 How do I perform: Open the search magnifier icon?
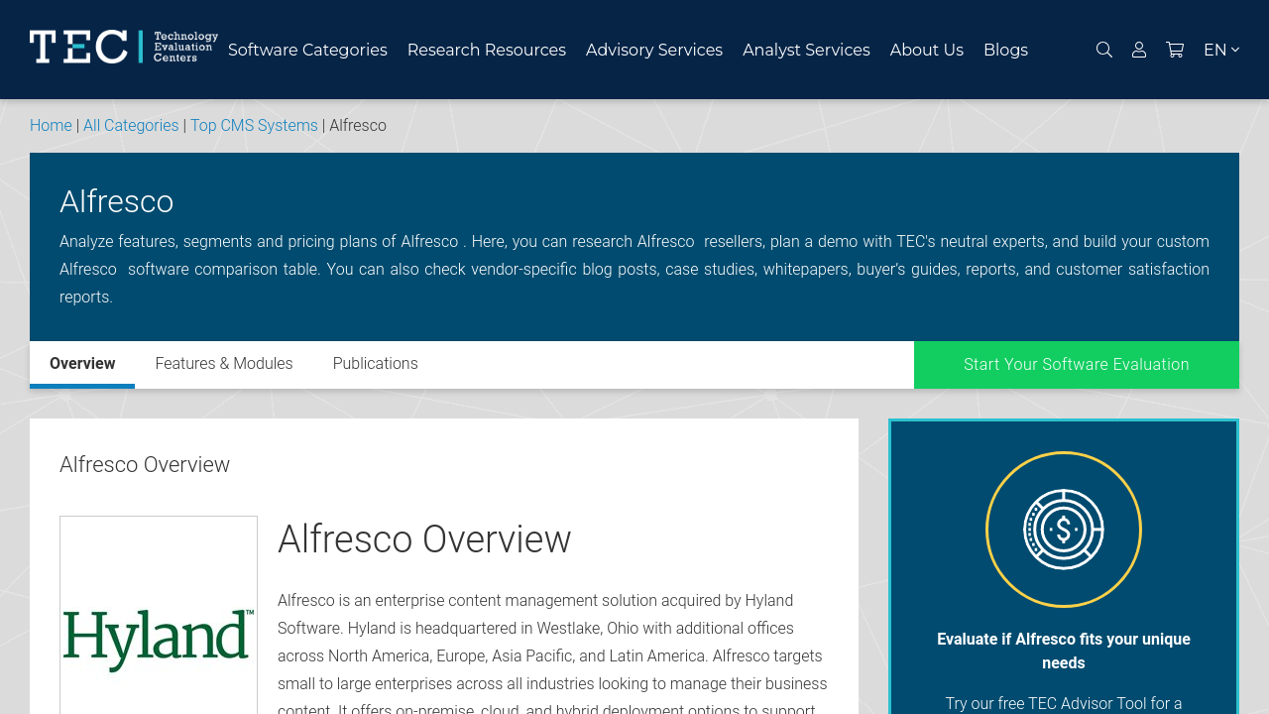1103,50
